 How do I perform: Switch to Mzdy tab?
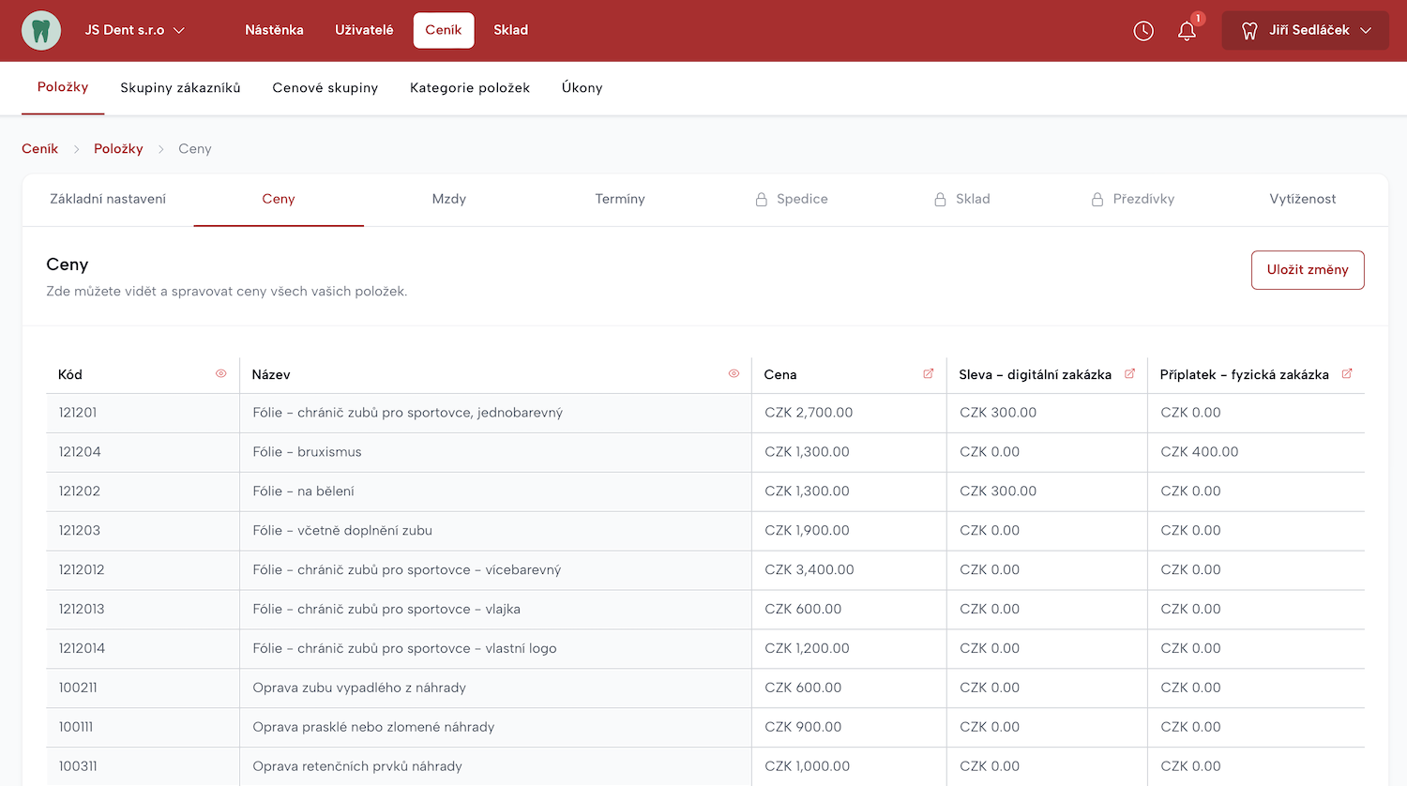click(x=449, y=199)
